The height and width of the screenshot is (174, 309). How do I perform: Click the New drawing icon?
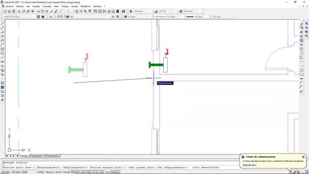point(4,11)
